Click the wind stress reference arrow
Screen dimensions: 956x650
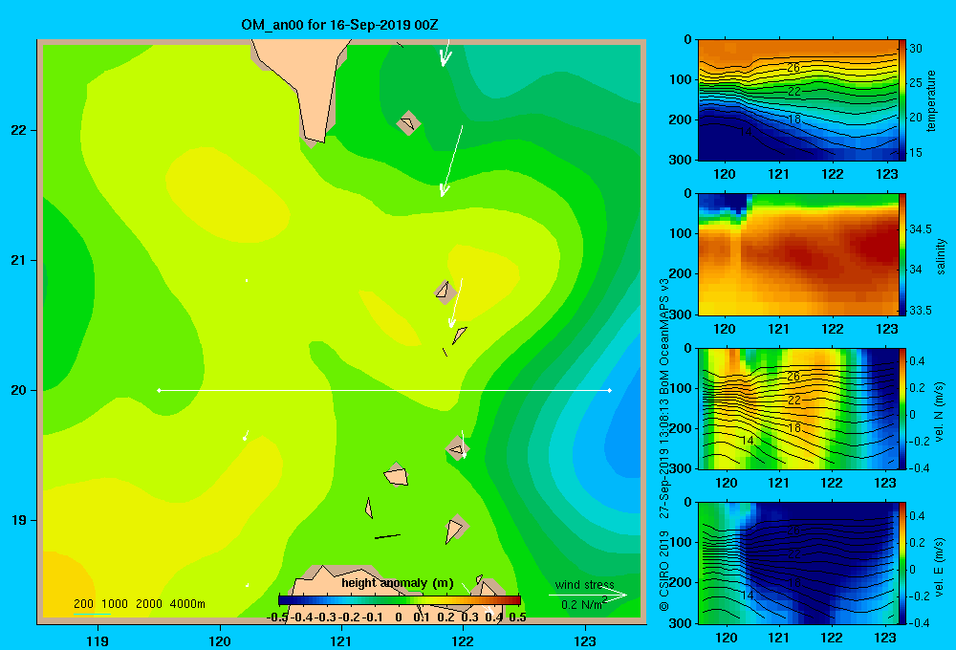click(x=588, y=596)
